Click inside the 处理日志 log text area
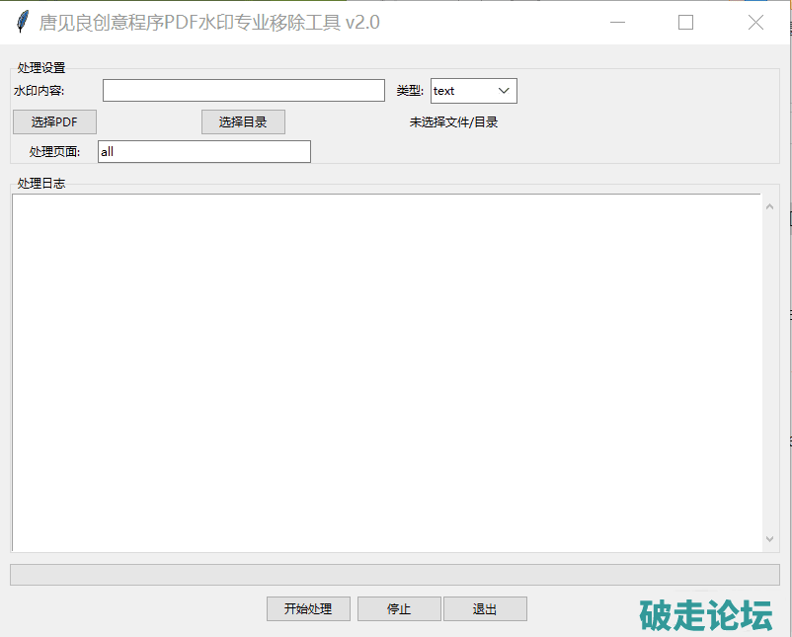The image size is (792, 637). tap(385, 371)
